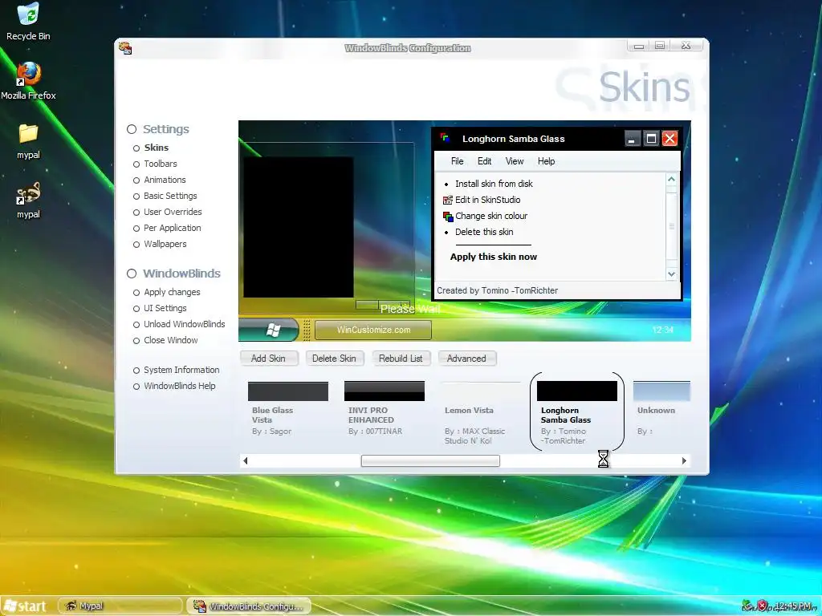Click the taskbar clock showing 12:45 PM
822x616 pixels.
pyautogui.click(x=792, y=606)
